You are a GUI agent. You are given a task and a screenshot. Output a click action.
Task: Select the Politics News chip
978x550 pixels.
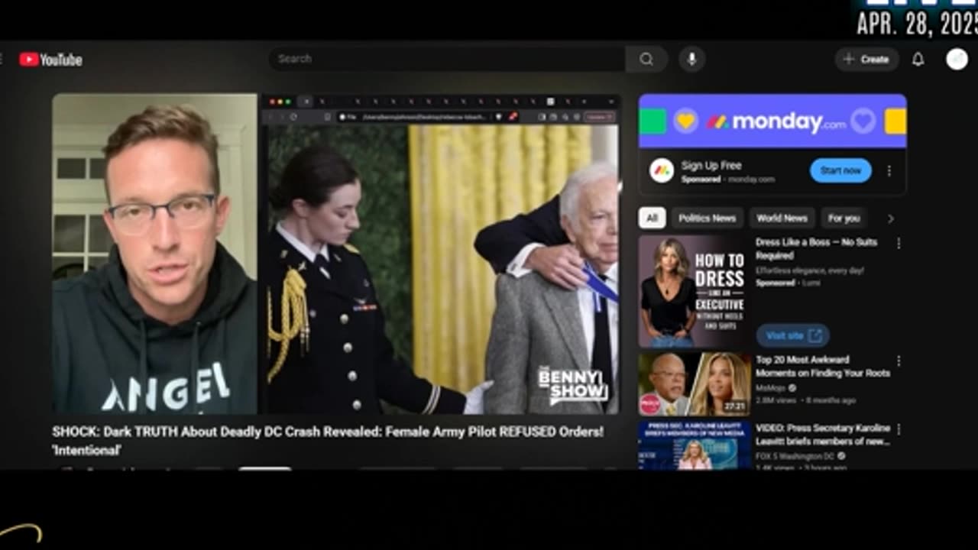[707, 218]
